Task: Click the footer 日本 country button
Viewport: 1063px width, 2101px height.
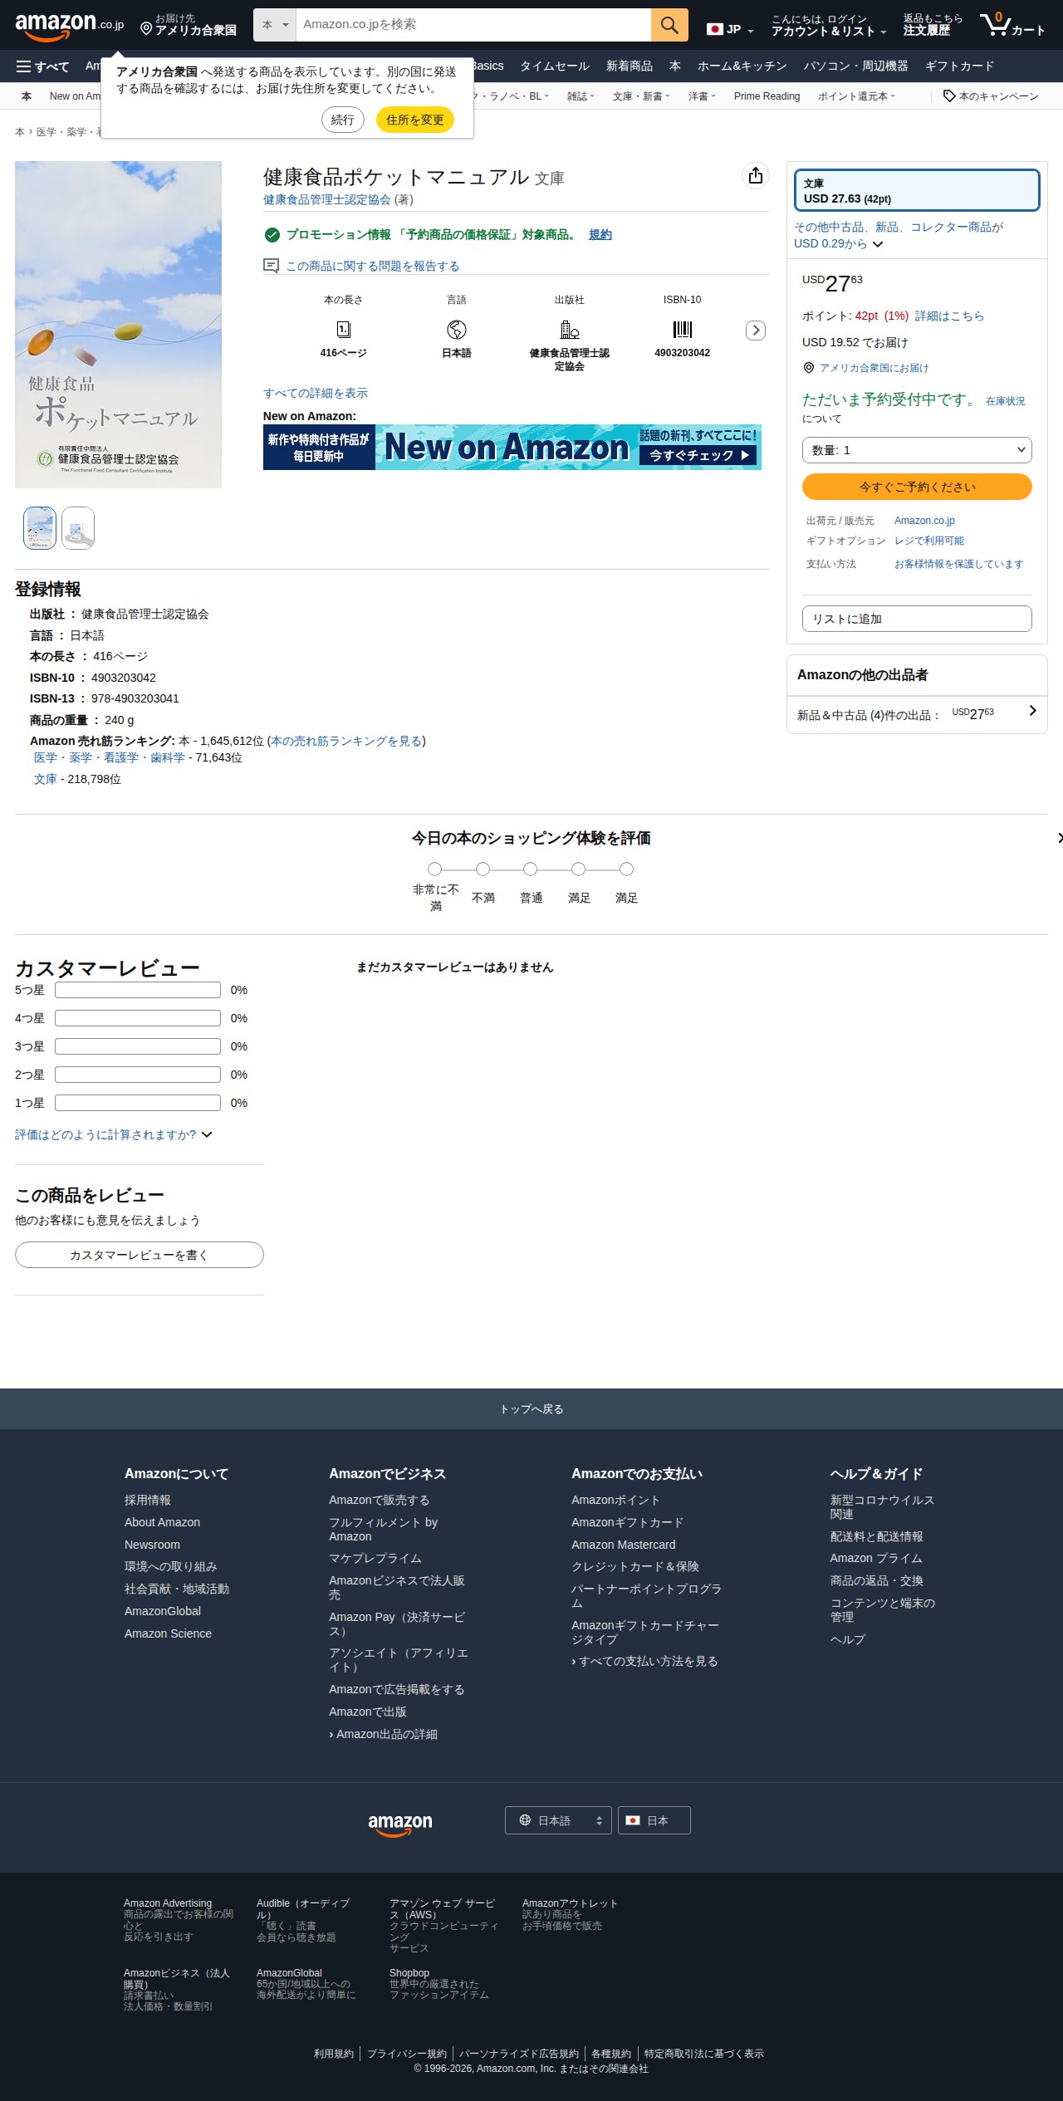Action: click(654, 1820)
